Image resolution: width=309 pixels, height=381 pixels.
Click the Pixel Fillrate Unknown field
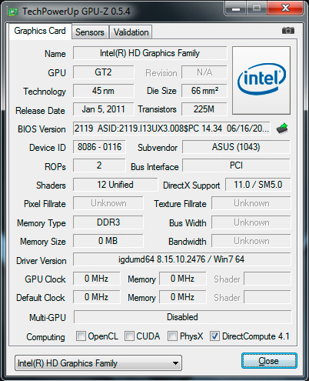pos(108,203)
